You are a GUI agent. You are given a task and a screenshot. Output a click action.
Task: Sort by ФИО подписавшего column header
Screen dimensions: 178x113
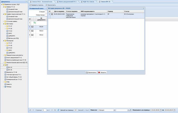(94, 11)
